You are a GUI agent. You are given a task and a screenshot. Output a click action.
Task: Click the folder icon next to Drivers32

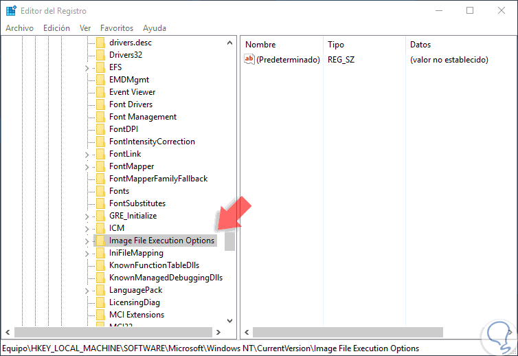click(x=100, y=55)
